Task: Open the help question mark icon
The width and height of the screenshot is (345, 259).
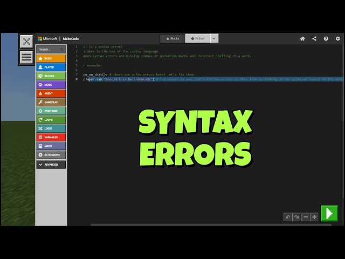Action: tap(326, 39)
